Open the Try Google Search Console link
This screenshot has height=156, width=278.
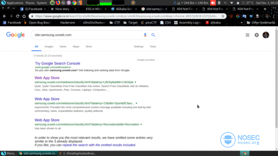coord(57,63)
